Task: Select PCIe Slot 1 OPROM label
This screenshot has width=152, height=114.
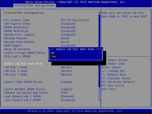Action: (x=17, y=56)
